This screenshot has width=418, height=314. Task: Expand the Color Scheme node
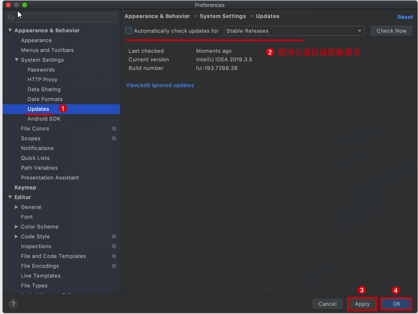click(17, 227)
